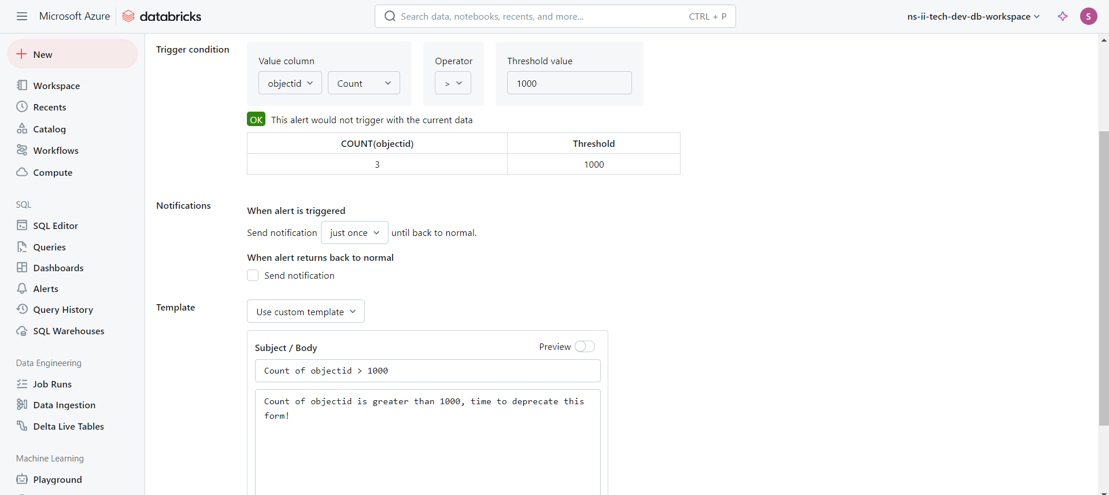1109x495 pixels.
Task: Click the page vertical scrollbar thumb
Action: pos(1104,278)
